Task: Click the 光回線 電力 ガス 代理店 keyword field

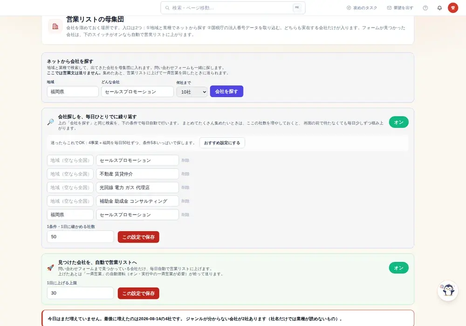Action: 137,187
